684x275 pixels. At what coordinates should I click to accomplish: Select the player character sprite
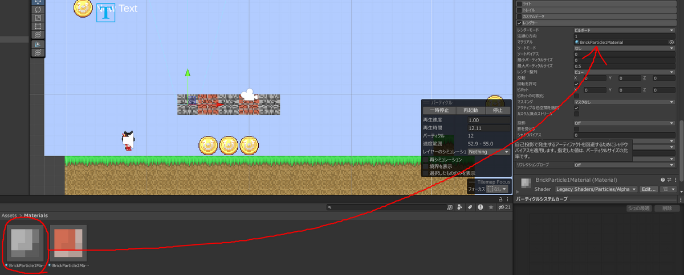point(128,141)
